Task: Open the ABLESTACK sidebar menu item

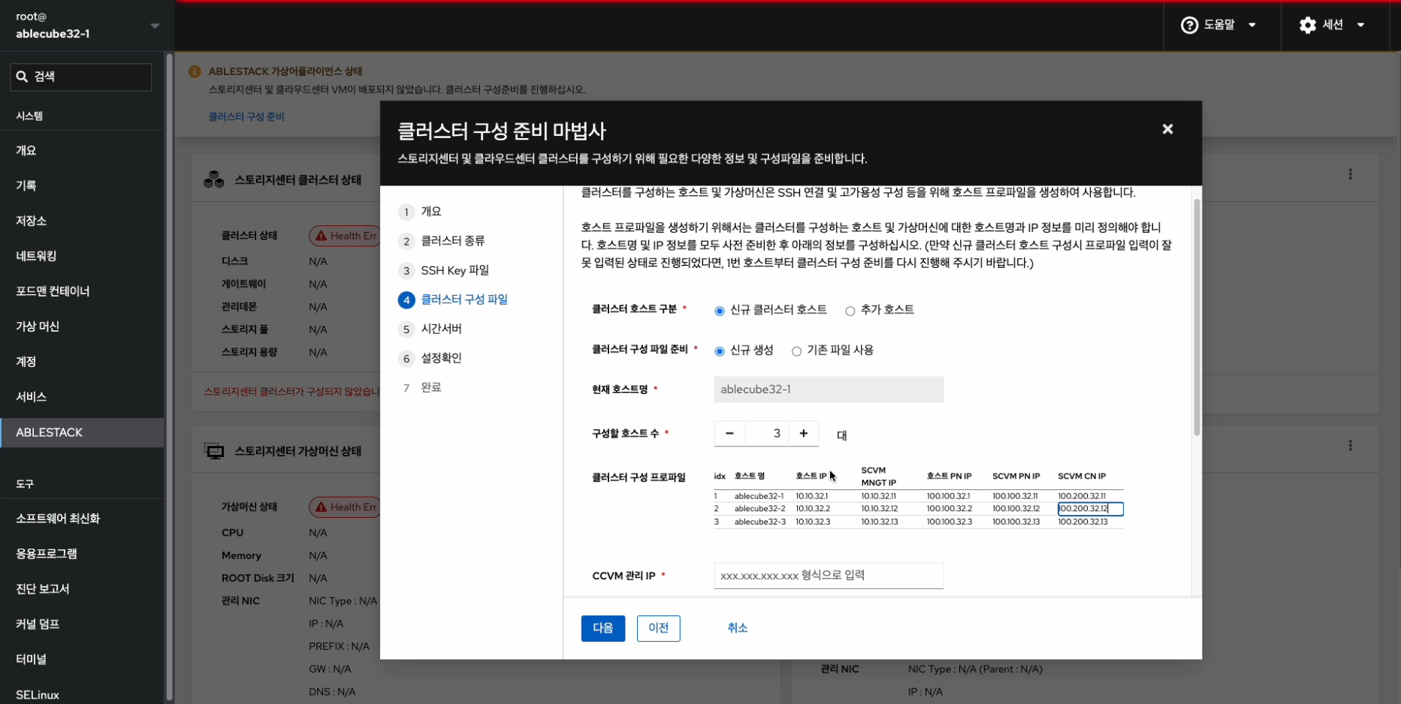Action: click(50, 432)
